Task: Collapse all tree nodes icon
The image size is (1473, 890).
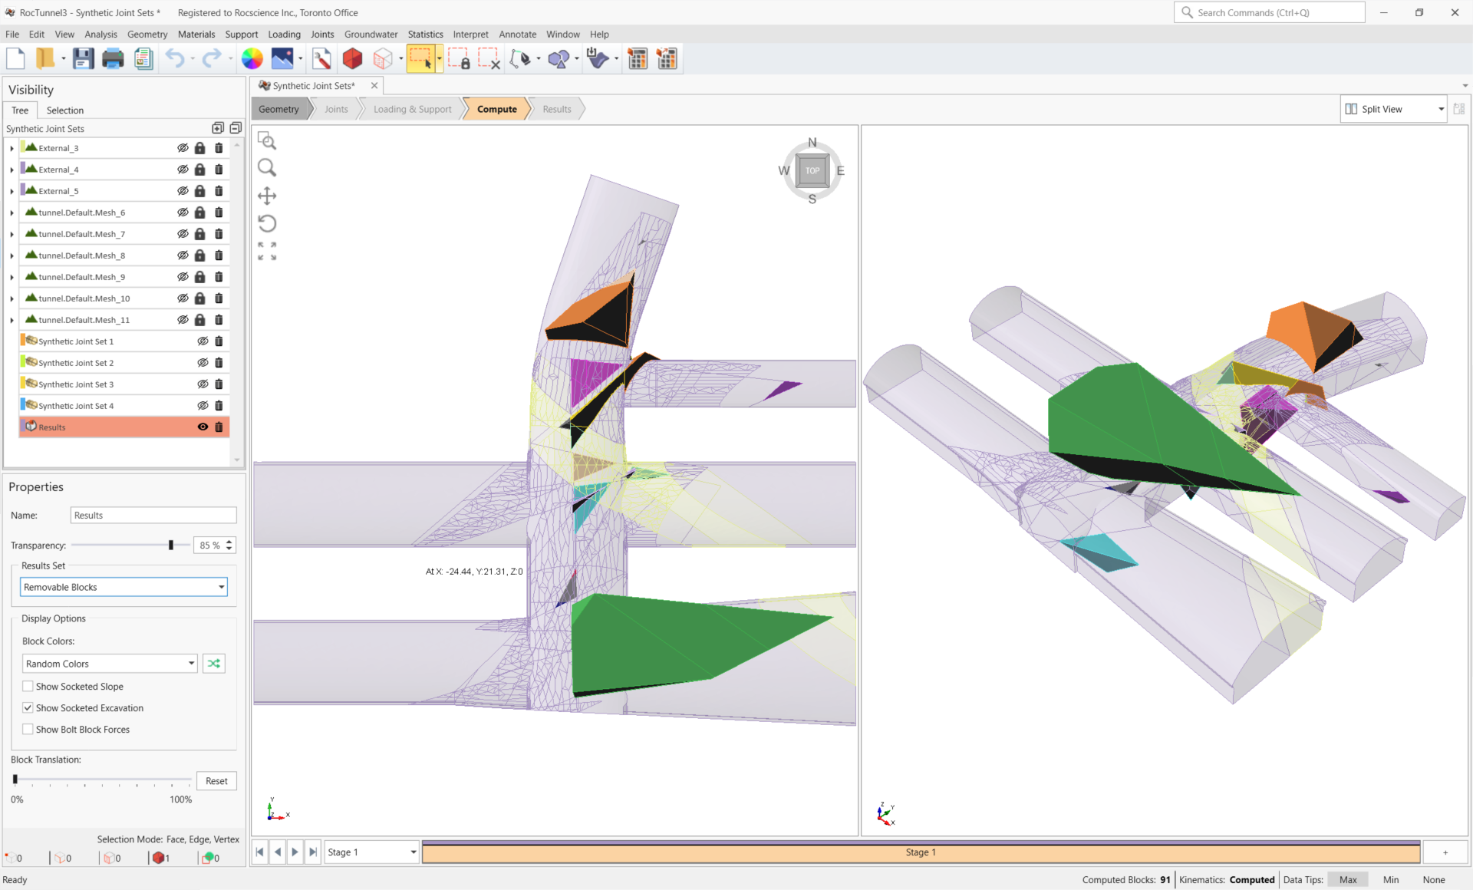Action: [x=236, y=128]
